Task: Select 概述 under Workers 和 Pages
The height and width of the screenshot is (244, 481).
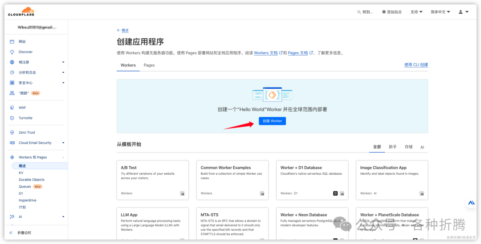Action: (x=40, y=166)
